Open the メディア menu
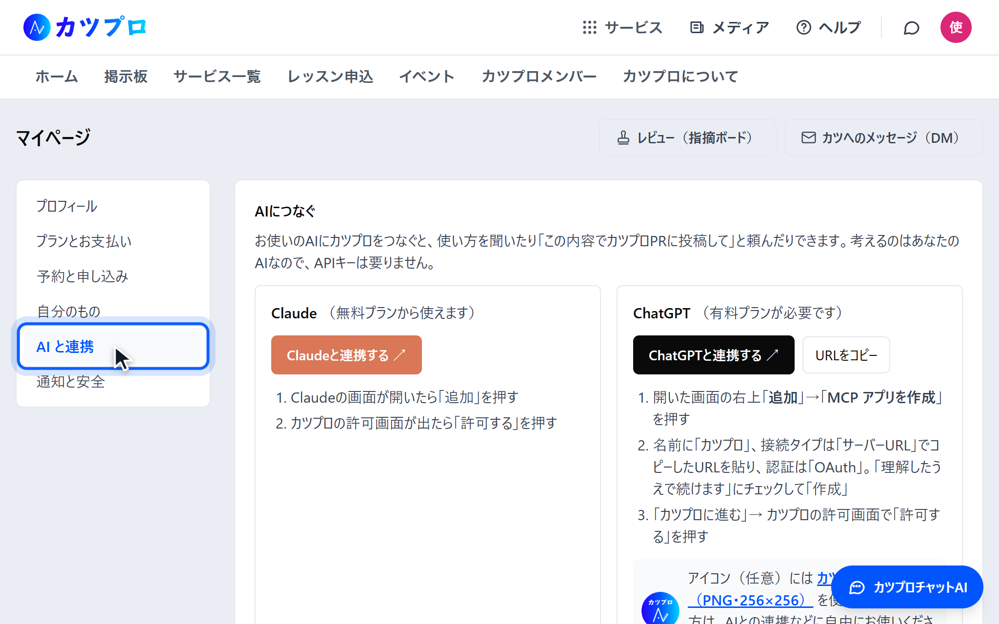The image size is (999, 624). pyautogui.click(x=730, y=27)
